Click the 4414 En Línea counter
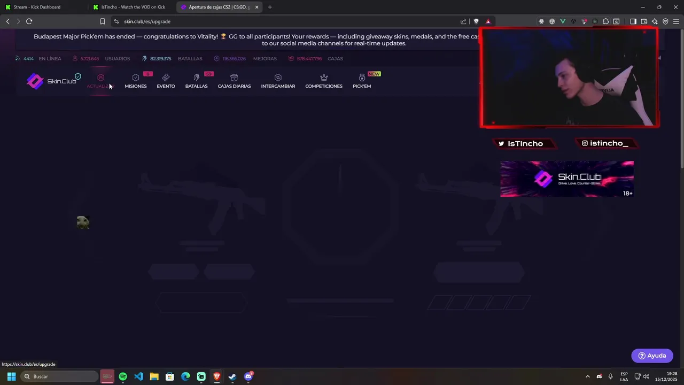Image resolution: width=684 pixels, height=385 pixels. pyautogui.click(x=38, y=58)
